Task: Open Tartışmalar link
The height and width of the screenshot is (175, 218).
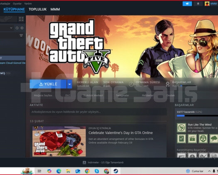Action: tap(122, 95)
